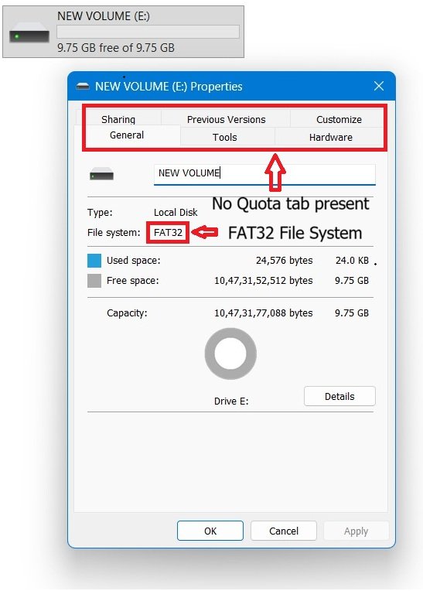
Task: Click the 'Capacity:' label
Action: pos(127,313)
